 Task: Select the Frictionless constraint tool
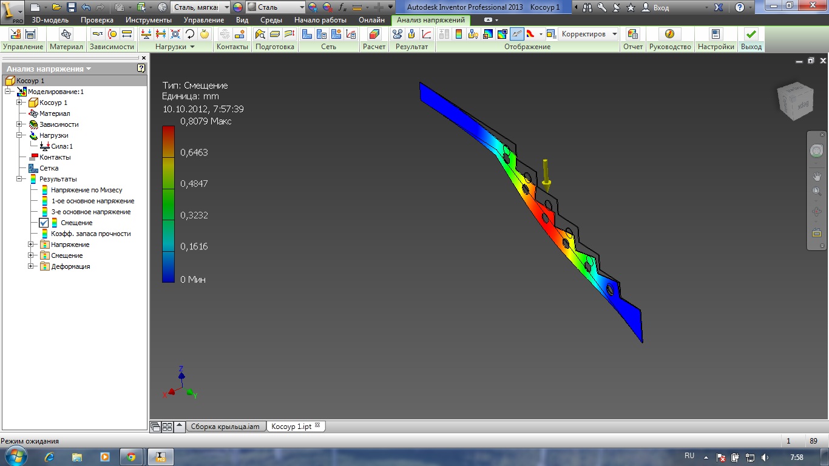point(127,34)
